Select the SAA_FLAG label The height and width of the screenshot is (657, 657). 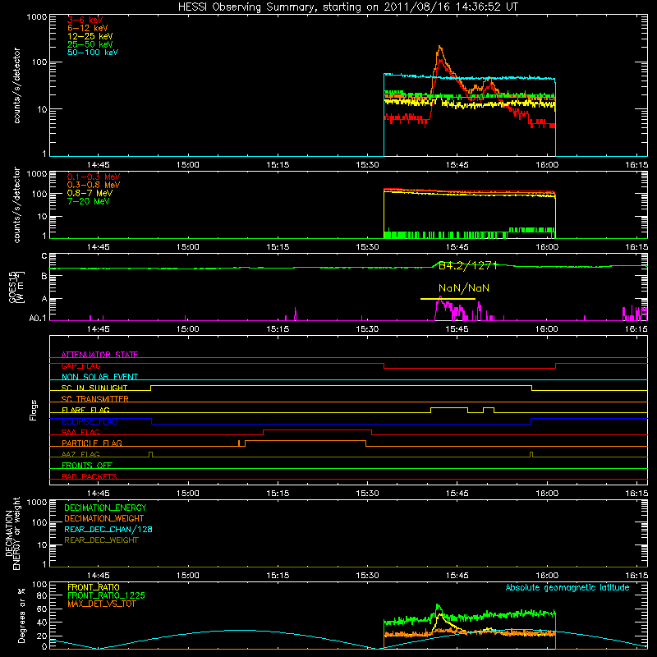pyautogui.click(x=80, y=432)
